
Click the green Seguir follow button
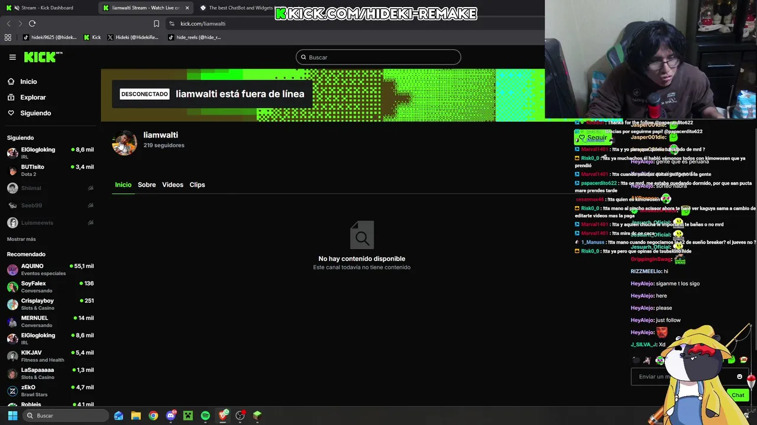pos(593,138)
